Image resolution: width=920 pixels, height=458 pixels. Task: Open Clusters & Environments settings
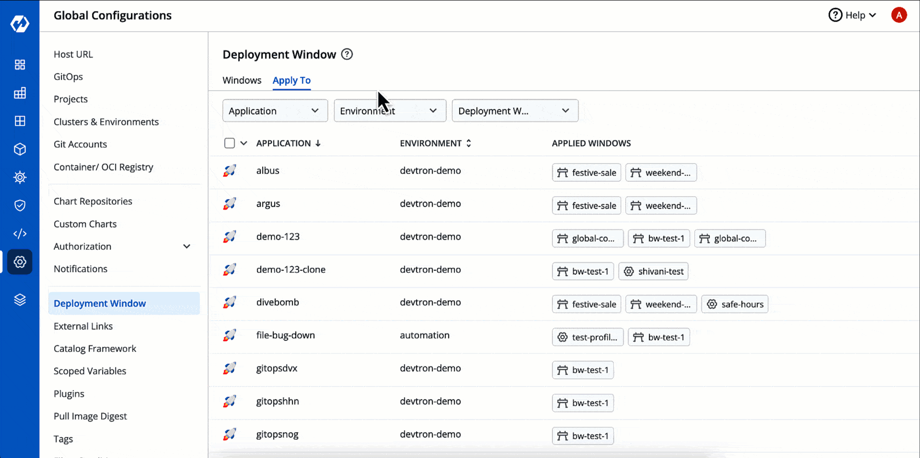tap(106, 122)
